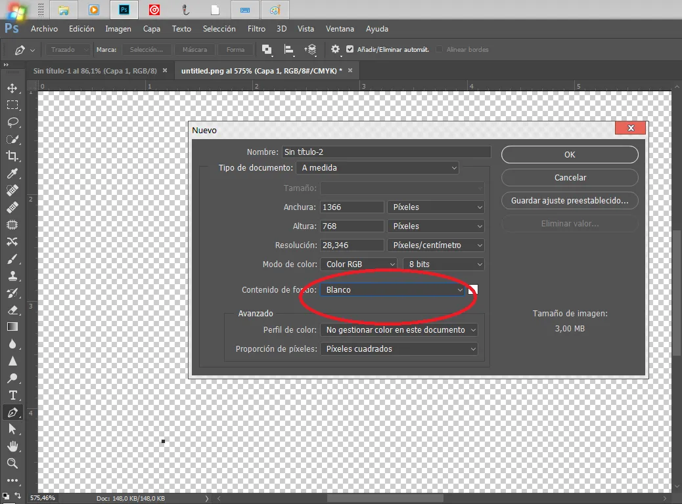
Task: Open Color RGB mode dropdown
Action: [359, 264]
